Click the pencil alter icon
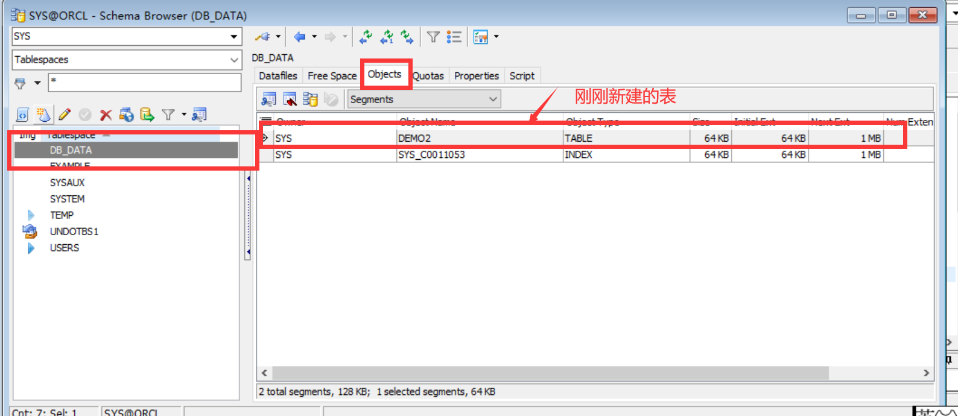The width and height of the screenshot is (958, 416). (x=65, y=115)
